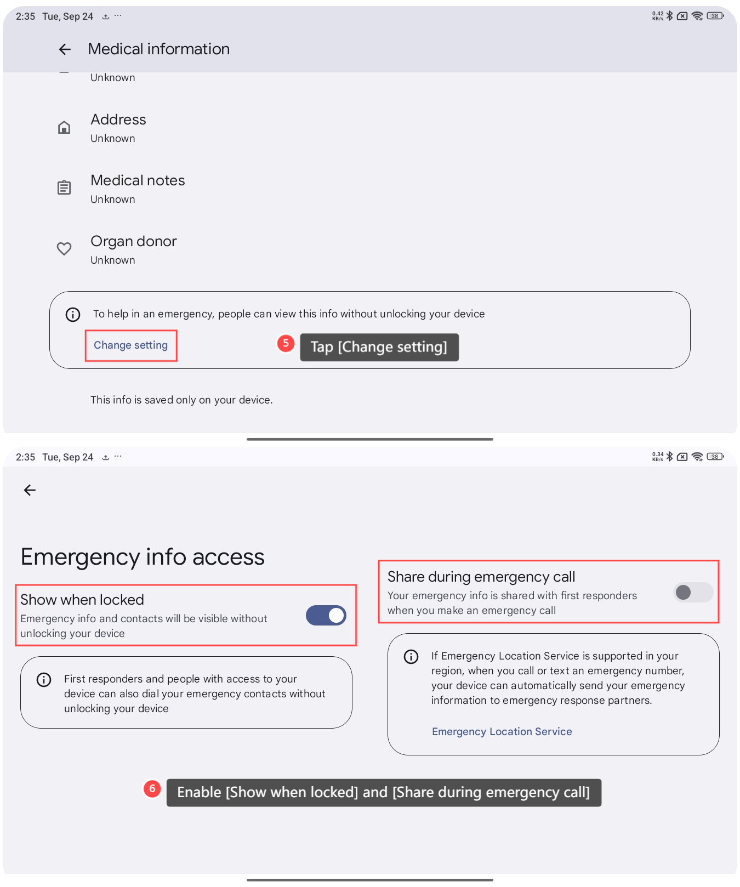The image size is (740, 887).
Task: Open the Change setting link
Action: point(130,345)
